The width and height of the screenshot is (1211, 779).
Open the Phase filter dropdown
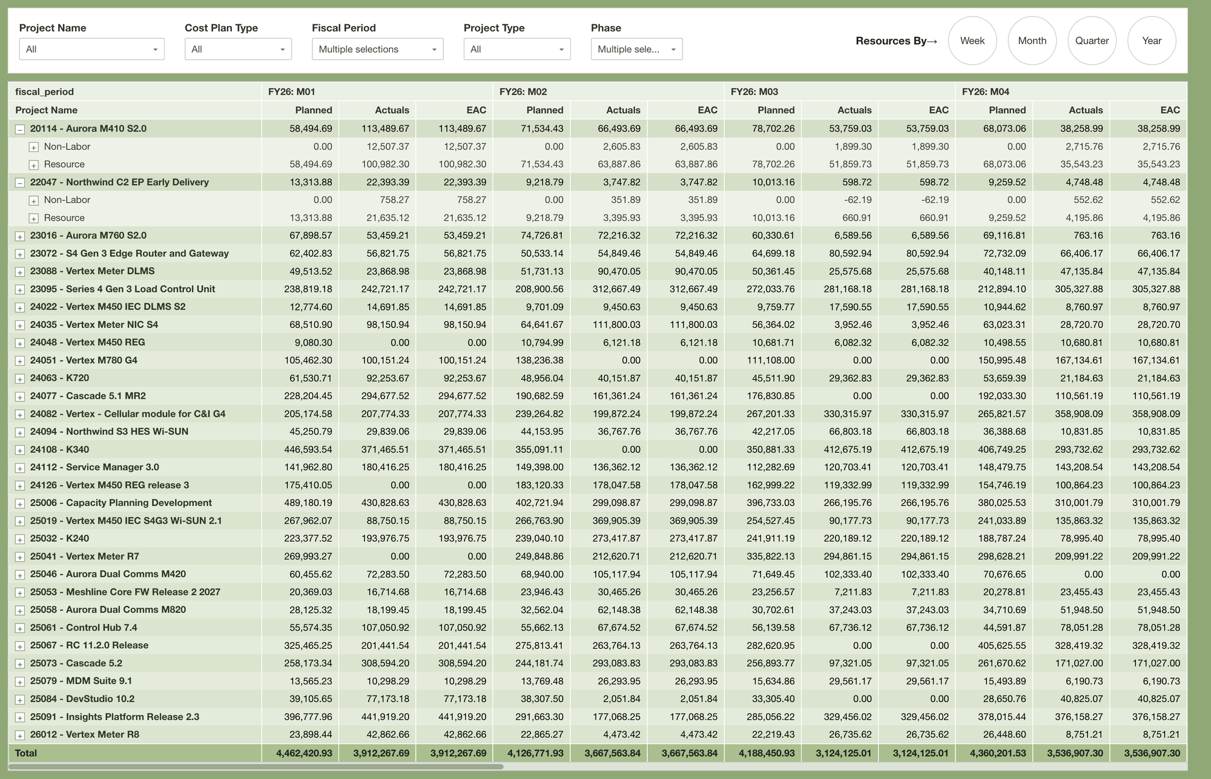click(636, 49)
